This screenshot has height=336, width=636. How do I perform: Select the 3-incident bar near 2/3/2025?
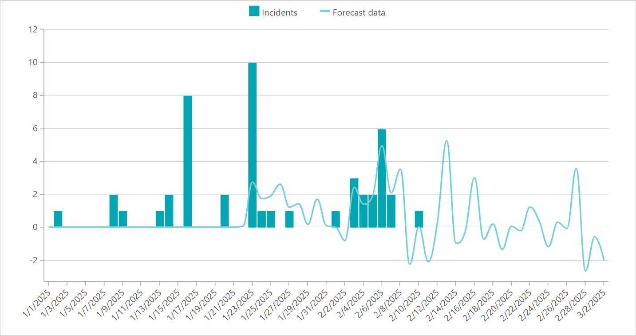354,203
